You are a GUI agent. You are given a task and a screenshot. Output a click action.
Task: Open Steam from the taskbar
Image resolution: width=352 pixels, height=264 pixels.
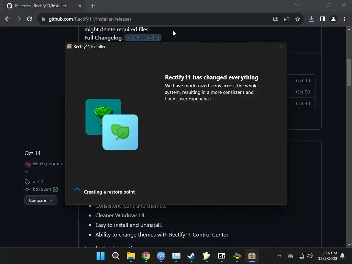point(191,256)
